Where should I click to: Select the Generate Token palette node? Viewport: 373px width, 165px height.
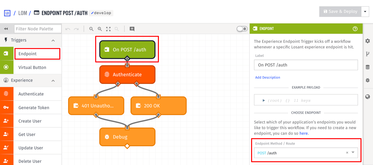click(x=37, y=108)
